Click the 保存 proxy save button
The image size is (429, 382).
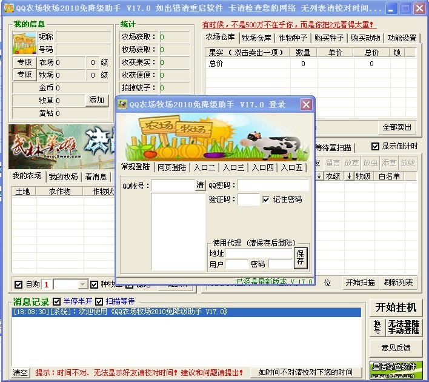click(x=301, y=258)
